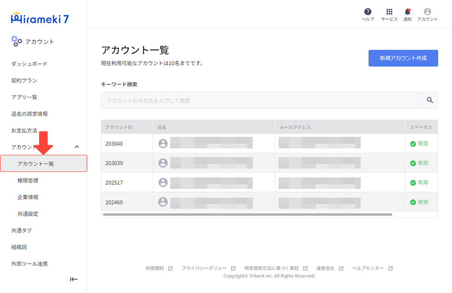Click the アカウント icon in top bar
452x293 pixels.
tap(427, 12)
